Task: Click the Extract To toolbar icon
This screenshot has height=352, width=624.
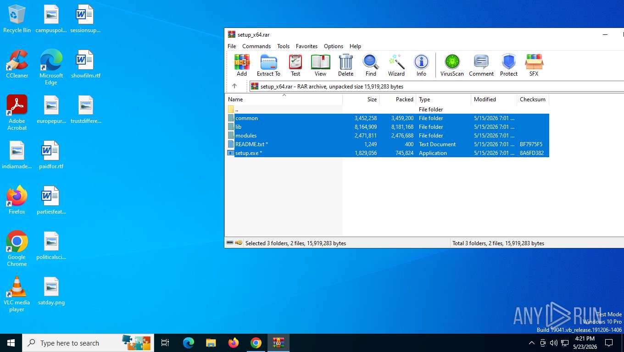Action: pyautogui.click(x=268, y=65)
